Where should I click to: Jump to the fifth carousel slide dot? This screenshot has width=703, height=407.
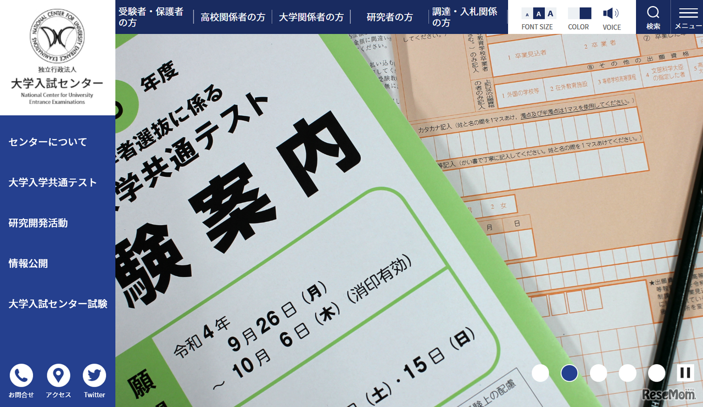click(657, 373)
